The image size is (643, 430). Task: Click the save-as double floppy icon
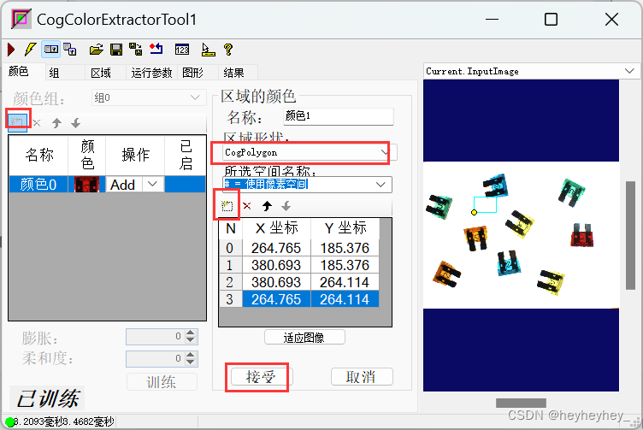(x=135, y=50)
